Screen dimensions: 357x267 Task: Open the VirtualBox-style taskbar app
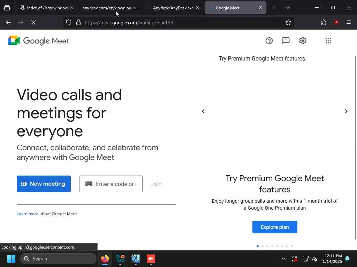click(x=120, y=259)
